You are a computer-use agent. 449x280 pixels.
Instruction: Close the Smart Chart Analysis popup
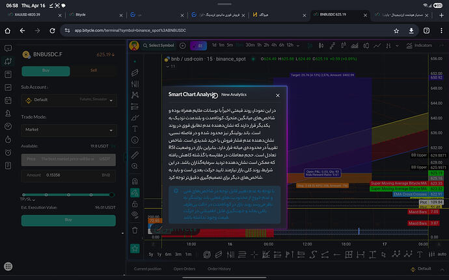[278, 95]
